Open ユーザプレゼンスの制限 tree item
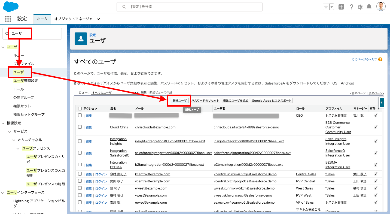 46,184
